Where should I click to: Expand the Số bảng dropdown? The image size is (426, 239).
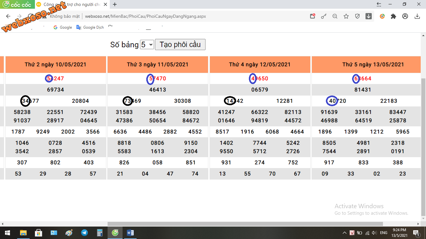[147, 45]
